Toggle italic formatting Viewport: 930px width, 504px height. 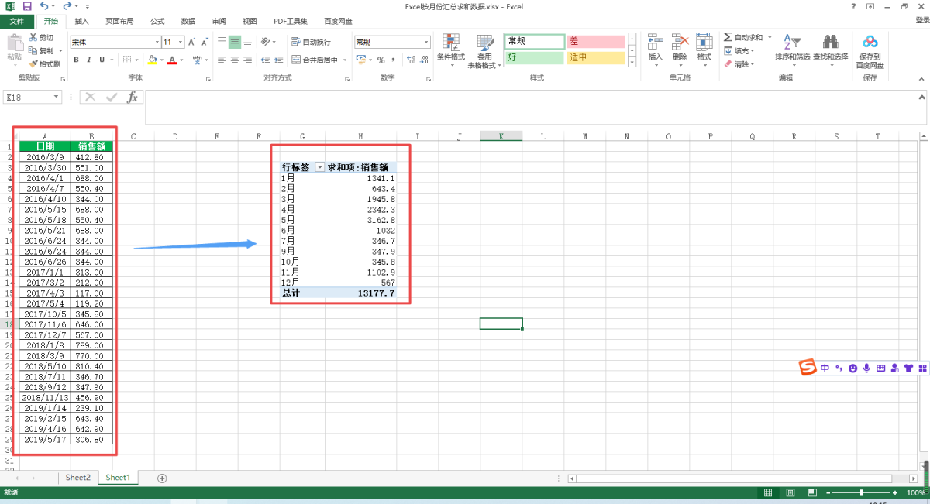89,60
